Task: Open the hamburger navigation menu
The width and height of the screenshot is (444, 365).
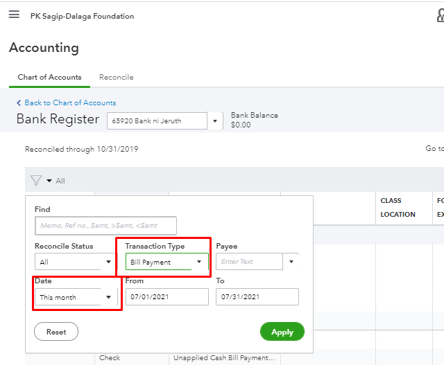Action: pos(14,15)
